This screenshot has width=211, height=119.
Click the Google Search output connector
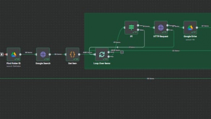coord(50,54)
